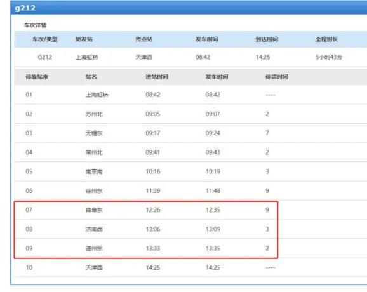Select the 12:35 departure time

click(213, 210)
